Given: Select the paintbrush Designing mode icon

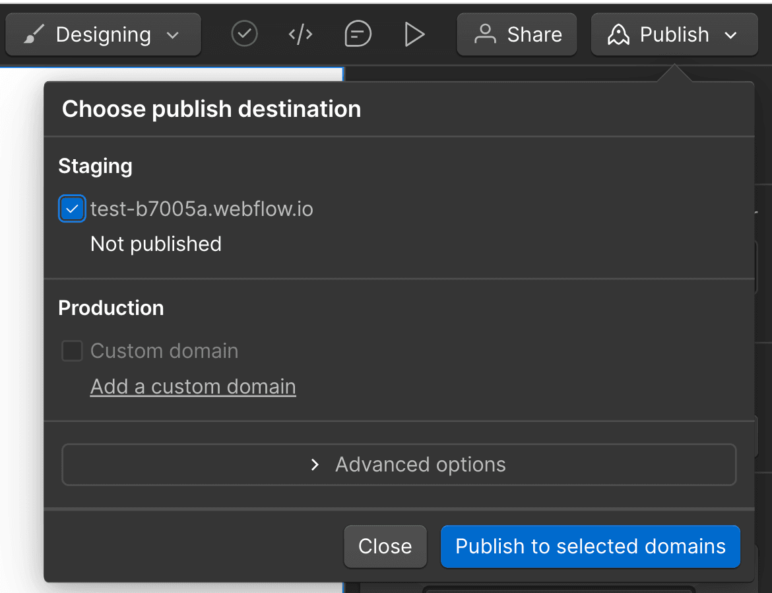Looking at the screenshot, I should click(33, 34).
